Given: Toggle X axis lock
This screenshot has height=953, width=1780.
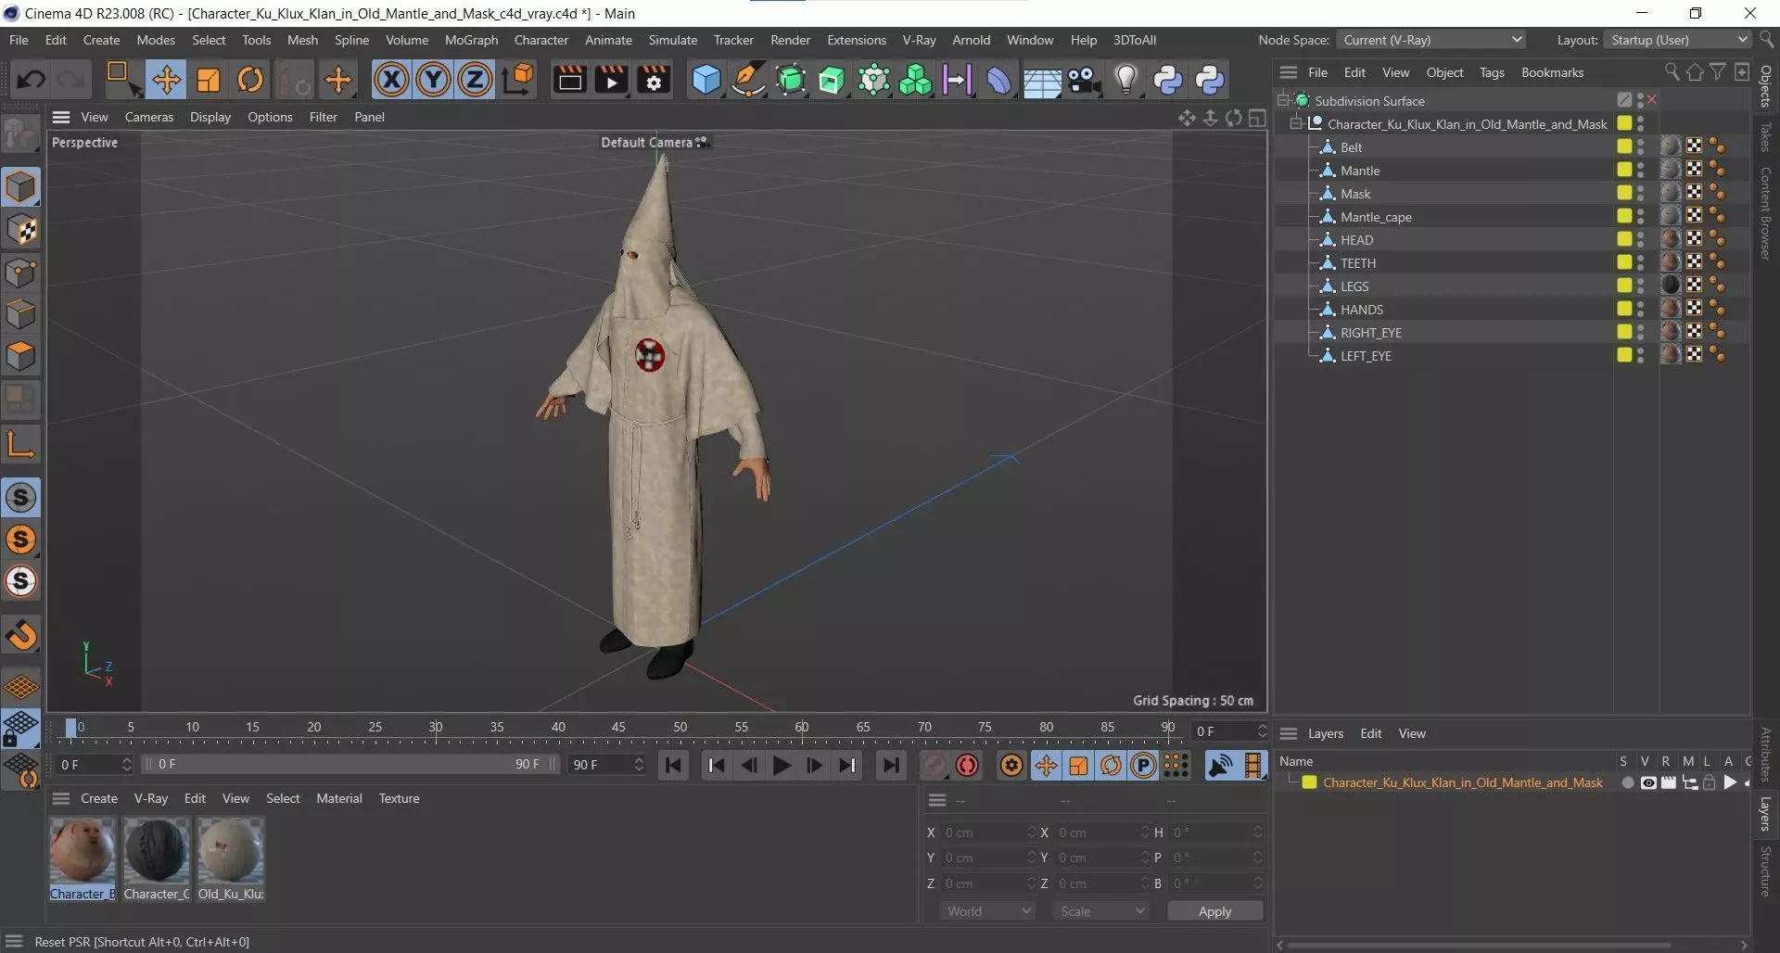Looking at the screenshot, I should pyautogui.click(x=391, y=80).
